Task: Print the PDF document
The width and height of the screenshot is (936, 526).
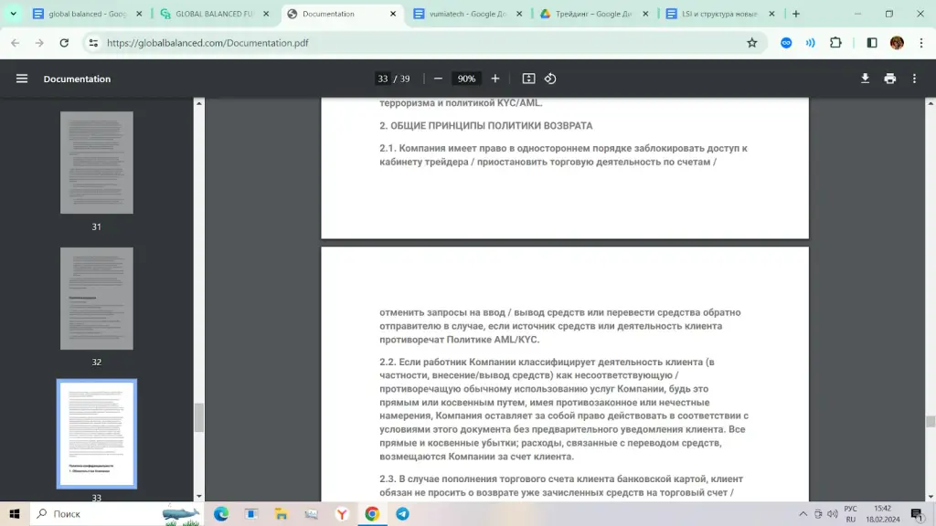Action: pyautogui.click(x=890, y=79)
